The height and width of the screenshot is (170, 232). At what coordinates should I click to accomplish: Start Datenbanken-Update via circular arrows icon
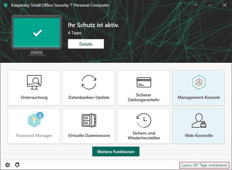pos(89,82)
